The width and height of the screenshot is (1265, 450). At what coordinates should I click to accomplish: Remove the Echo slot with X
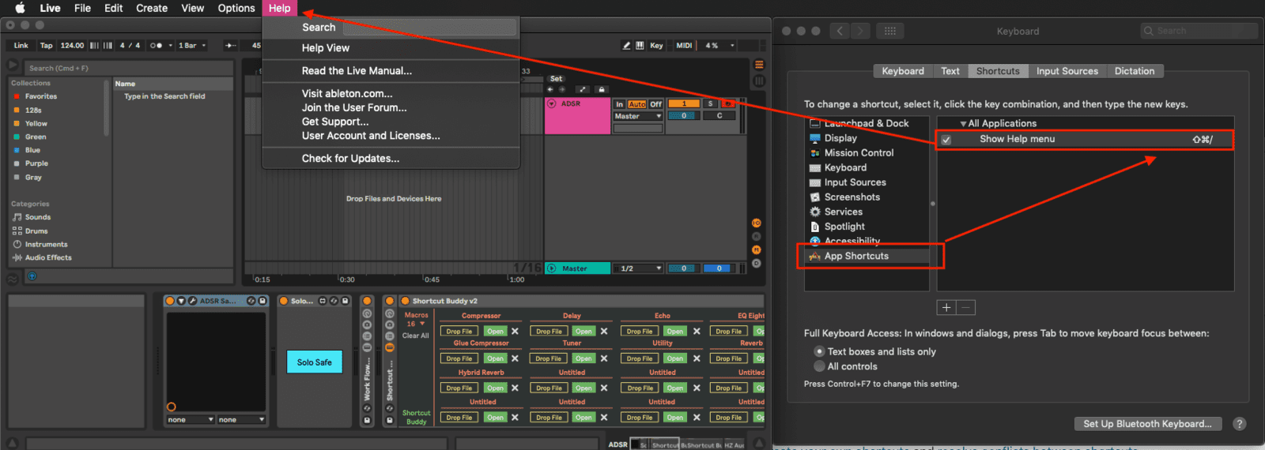pos(697,332)
